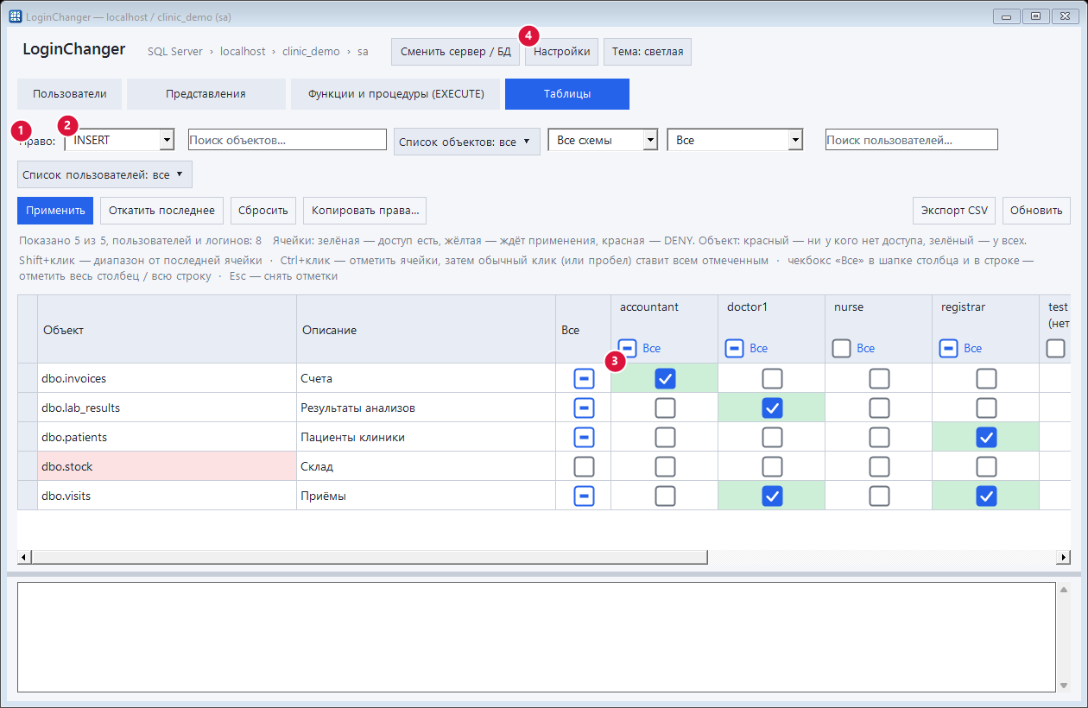Toggle the Все checkbox under registrar column
The image size is (1088, 708).
948,348
